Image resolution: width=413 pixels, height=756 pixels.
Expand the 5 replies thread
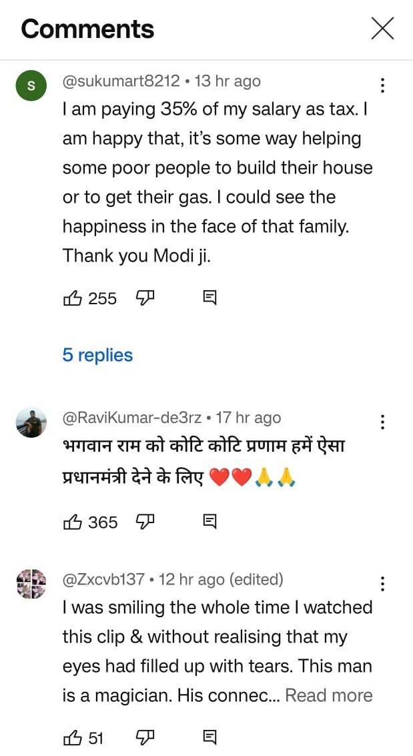click(97, 355)
